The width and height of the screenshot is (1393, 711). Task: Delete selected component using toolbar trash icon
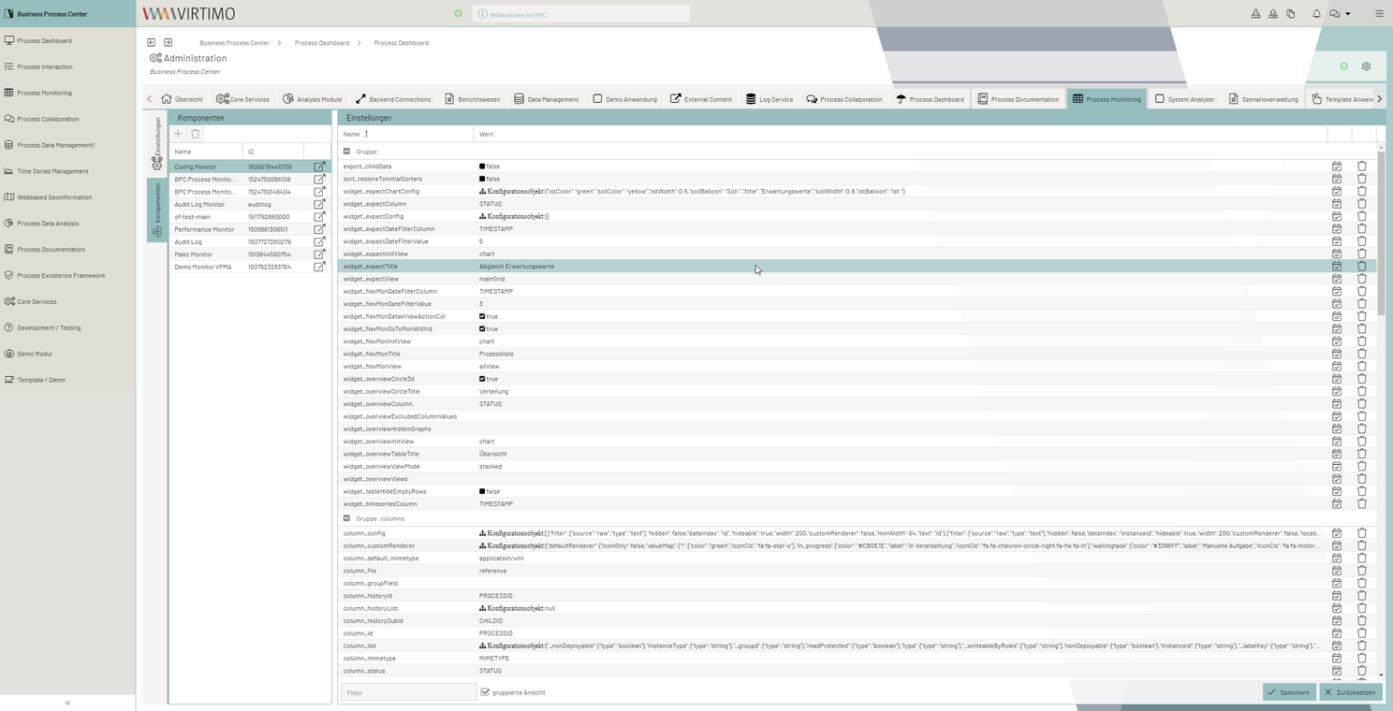pyautogui.click(x=196, y=134)
